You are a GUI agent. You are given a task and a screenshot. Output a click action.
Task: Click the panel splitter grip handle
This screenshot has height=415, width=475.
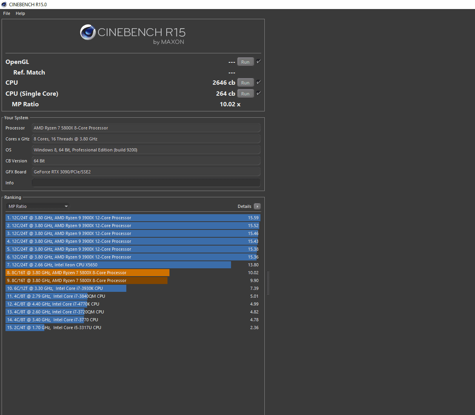coord(268,283)
